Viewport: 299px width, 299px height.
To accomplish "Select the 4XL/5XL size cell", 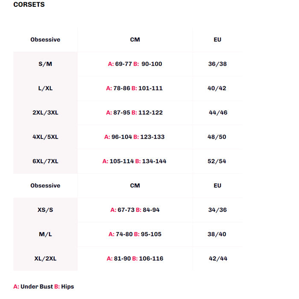I will 45,137.
